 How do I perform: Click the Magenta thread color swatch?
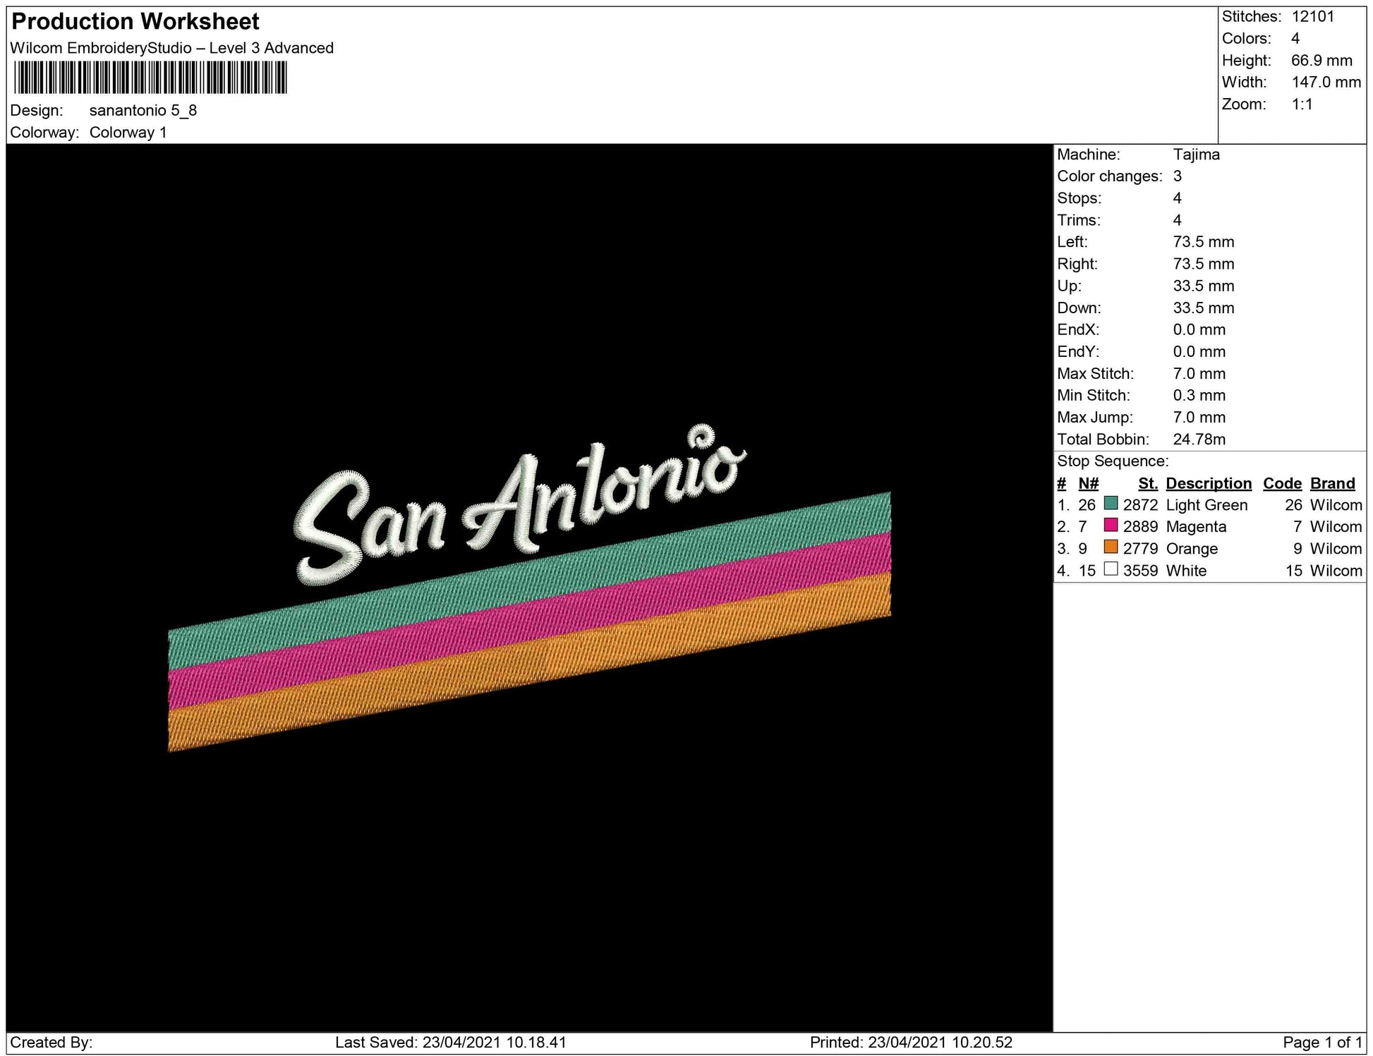tap(1111, 526)
